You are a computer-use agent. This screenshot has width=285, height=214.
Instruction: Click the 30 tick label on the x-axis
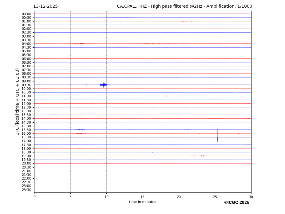pos(251,197)
